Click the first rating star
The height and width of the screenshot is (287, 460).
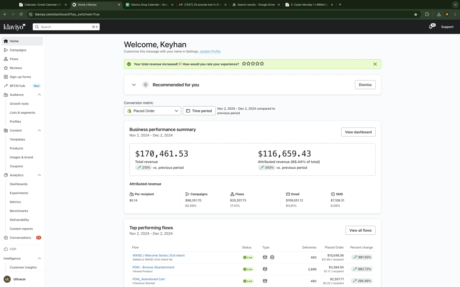244,64
